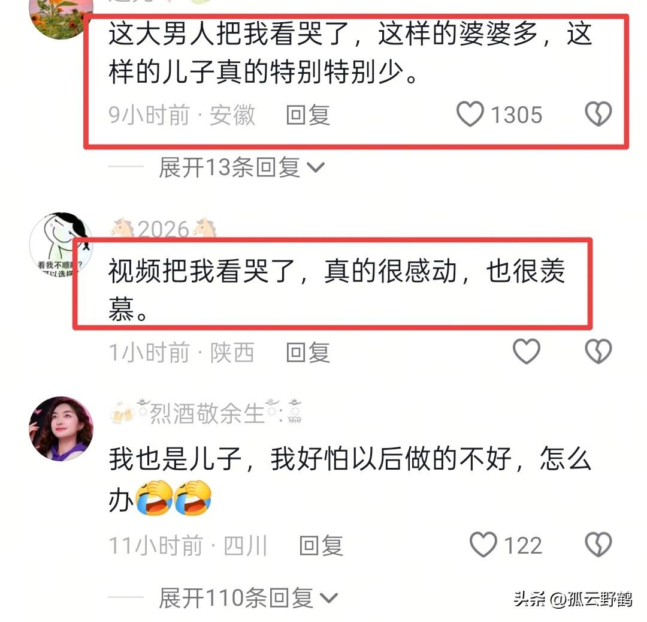Select the comment text 视频把我看哭了，真的很感动

point(284,271)
